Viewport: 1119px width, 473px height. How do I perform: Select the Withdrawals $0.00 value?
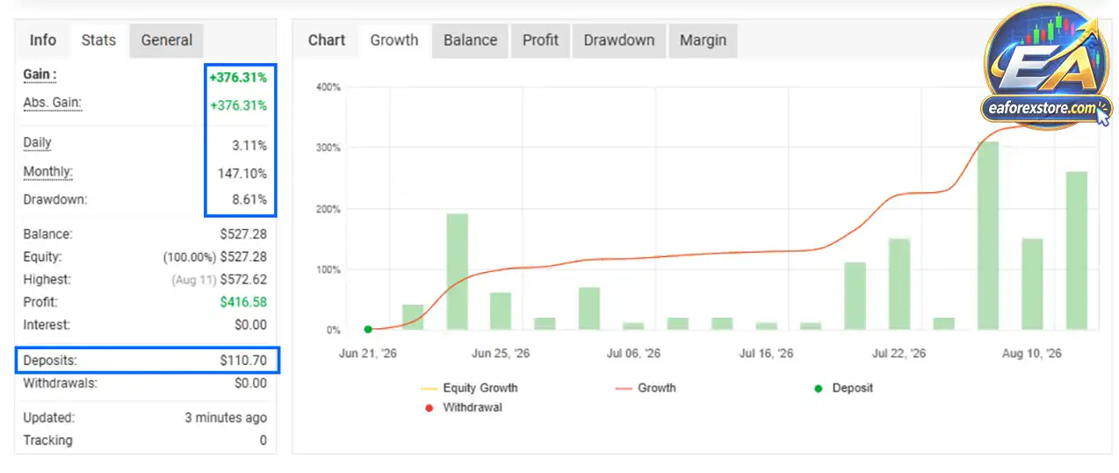click(x=250, y=383)
